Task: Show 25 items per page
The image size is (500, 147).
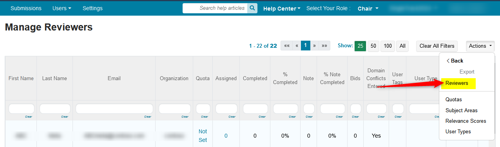Action: click(x=360, y=46)
